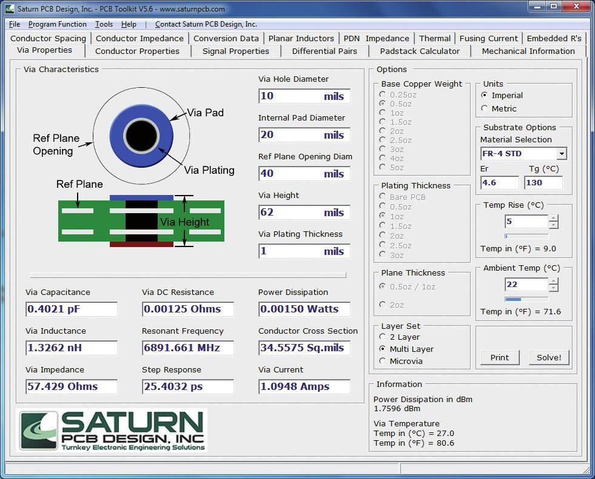This screenshot has height=479, width=595.
Task: Open the Conversion Data tab
Action: (226, 38)
